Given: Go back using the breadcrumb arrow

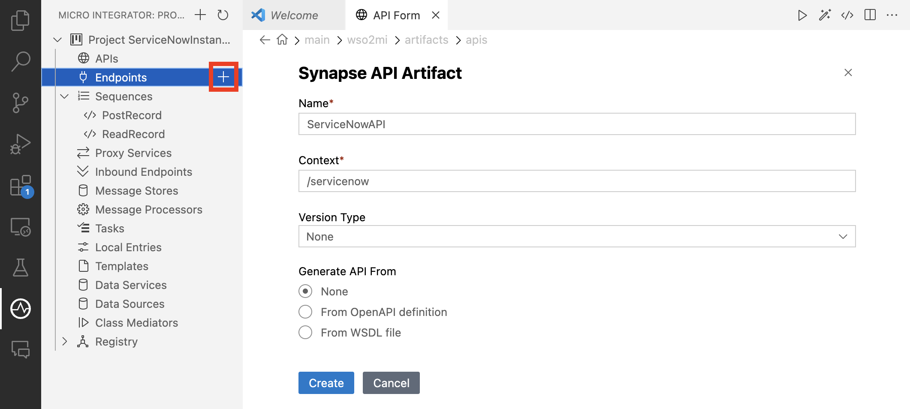Looking at the screenshot, I should (x=265, y=40).
